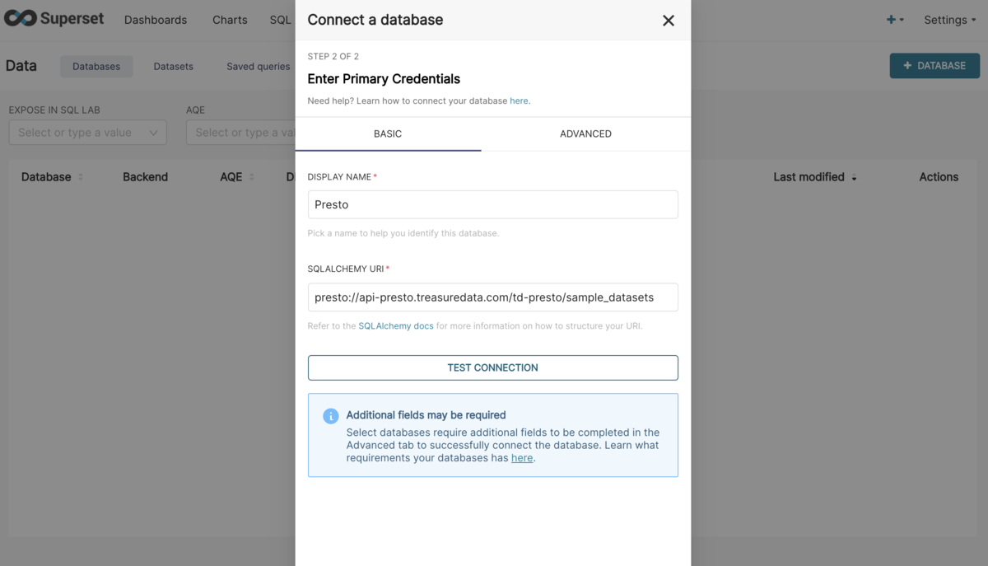Switch to Saved queries tab

point(259,67)
